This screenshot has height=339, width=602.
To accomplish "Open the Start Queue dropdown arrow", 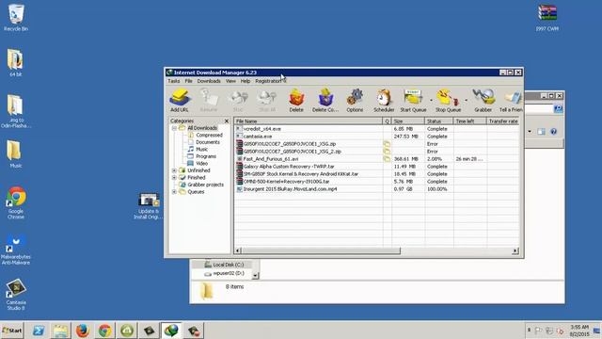I will pyautogui.click(x=431, y=101).
